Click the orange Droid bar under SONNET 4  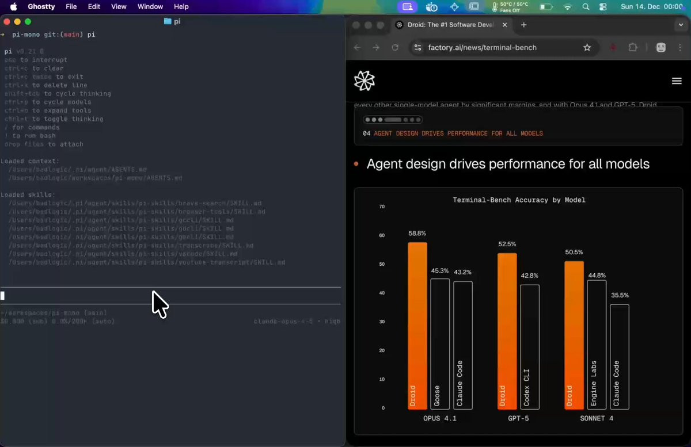[574, 335]
